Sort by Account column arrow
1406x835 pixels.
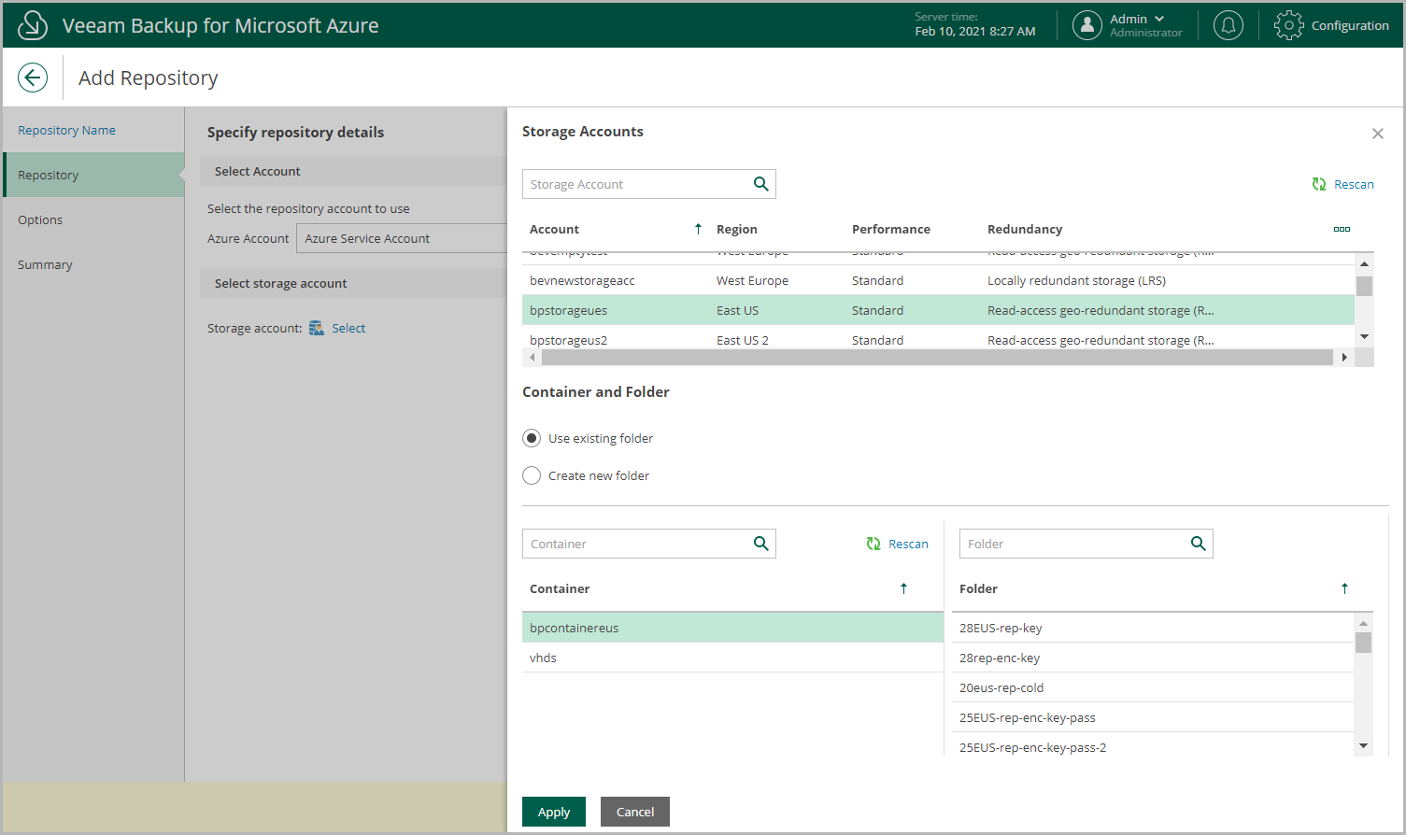tap(698, 229)
